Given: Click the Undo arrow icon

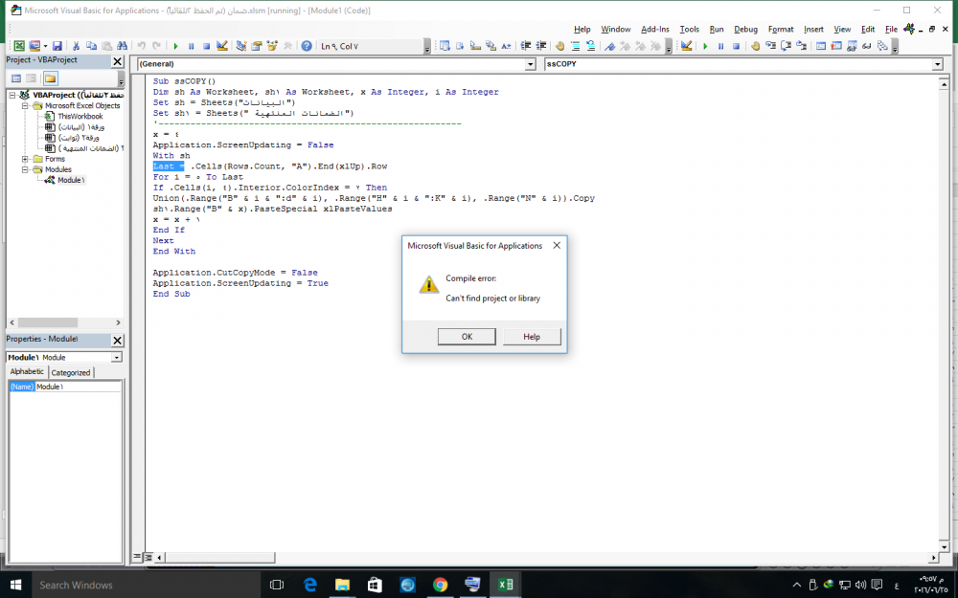Looking at the screenshot, I should click(x=141, y=46).
